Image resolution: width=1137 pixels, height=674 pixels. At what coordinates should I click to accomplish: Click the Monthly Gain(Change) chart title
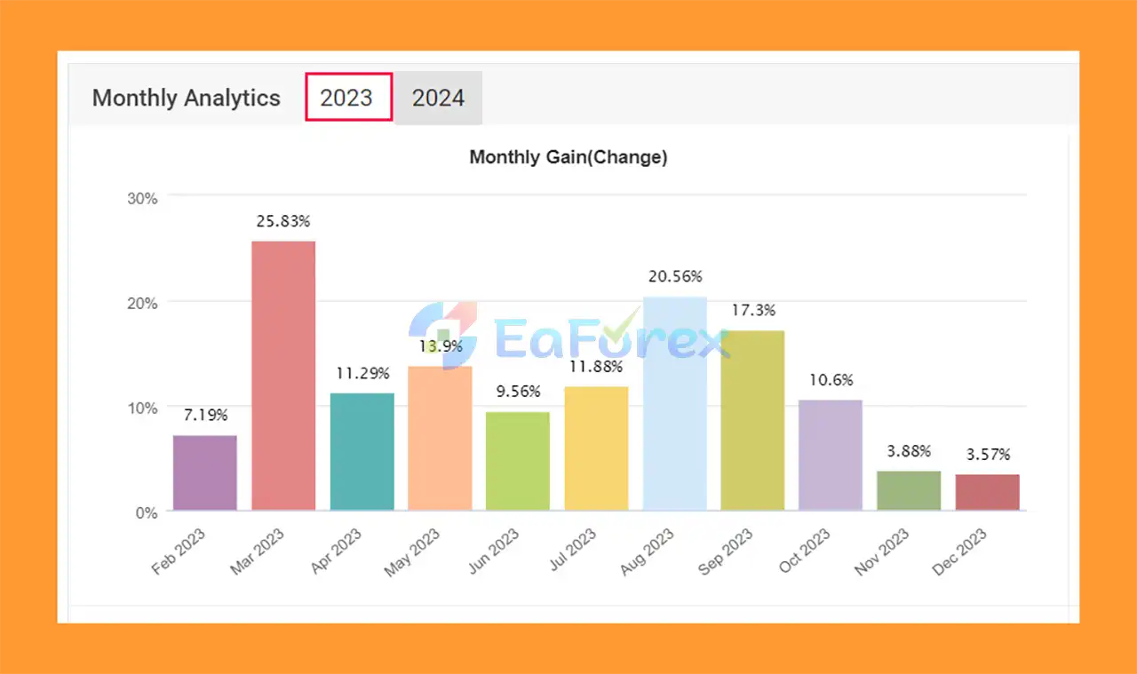click(x=568, y=157)
